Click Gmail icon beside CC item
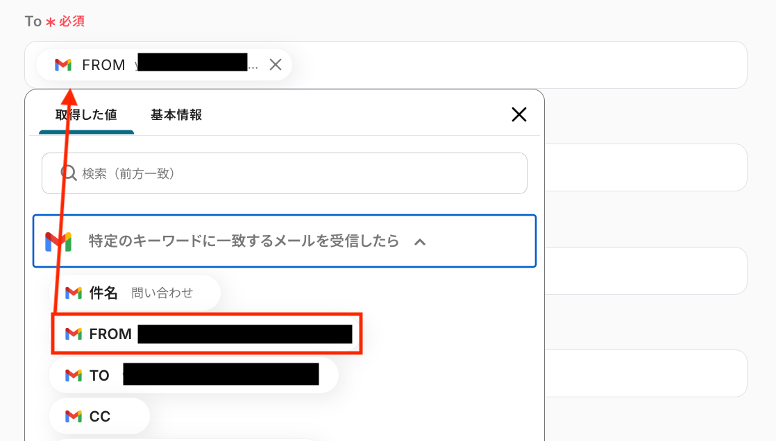Screen dimensions: 776x441 (x=74, y=416)
